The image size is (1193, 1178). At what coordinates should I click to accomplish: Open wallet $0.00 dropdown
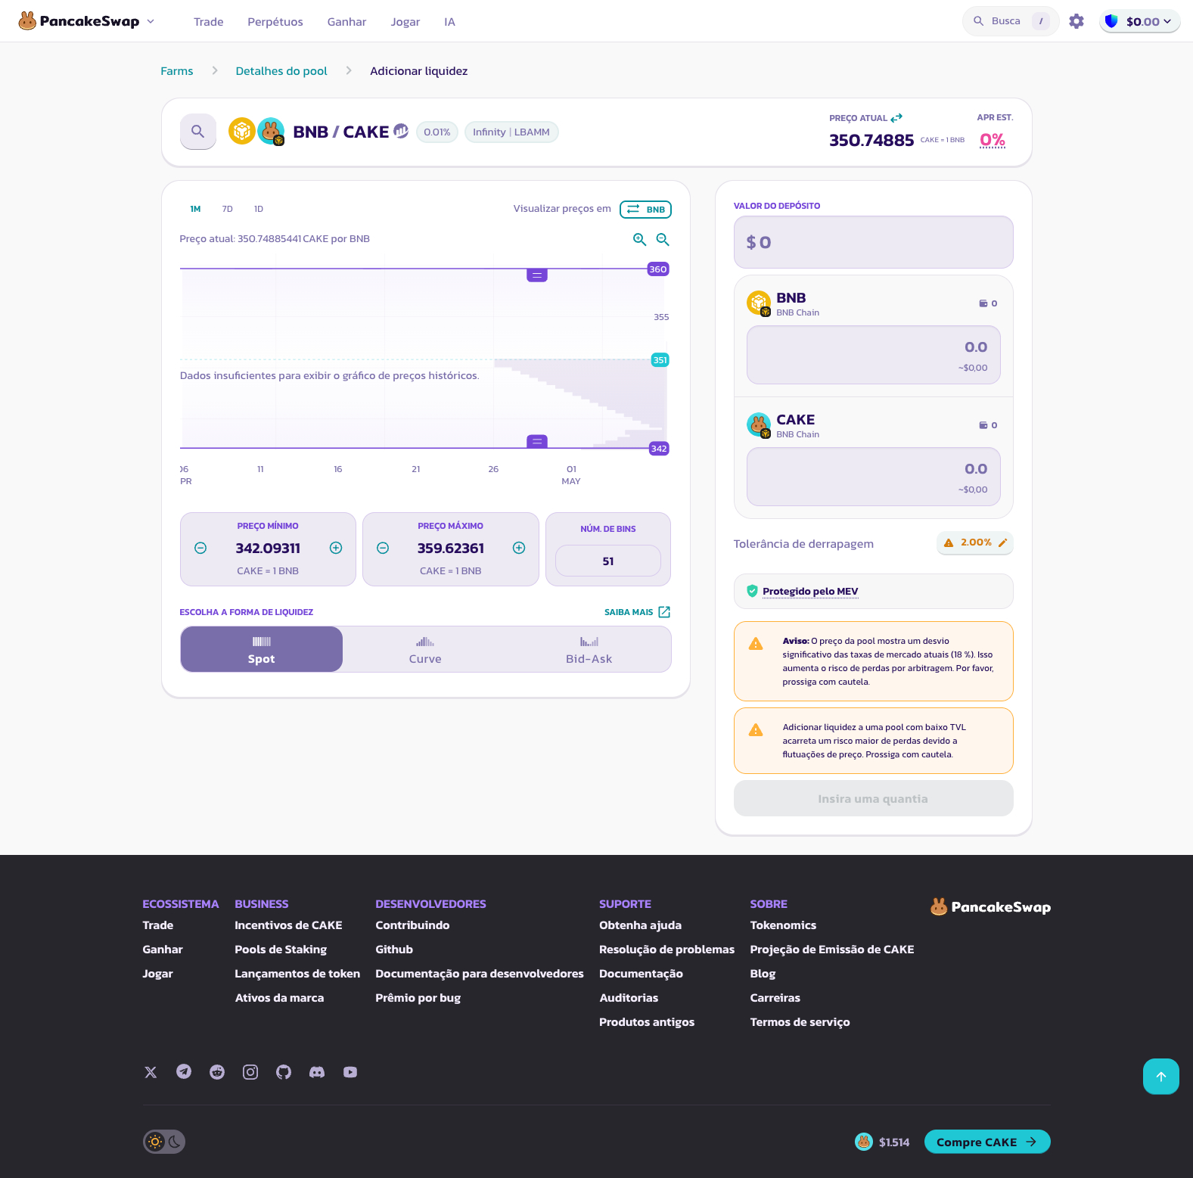click(x=1140, y=21)
